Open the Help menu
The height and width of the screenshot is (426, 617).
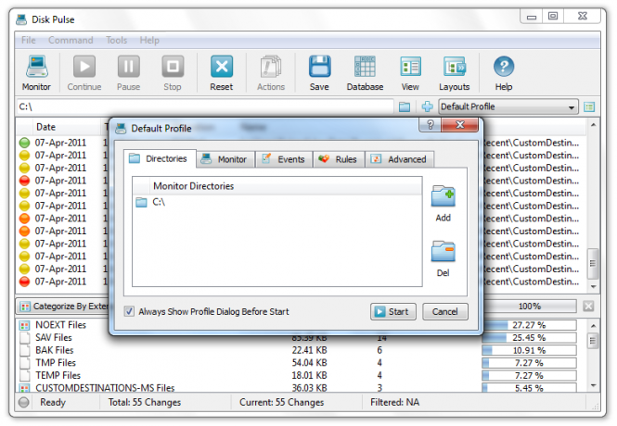149,40
